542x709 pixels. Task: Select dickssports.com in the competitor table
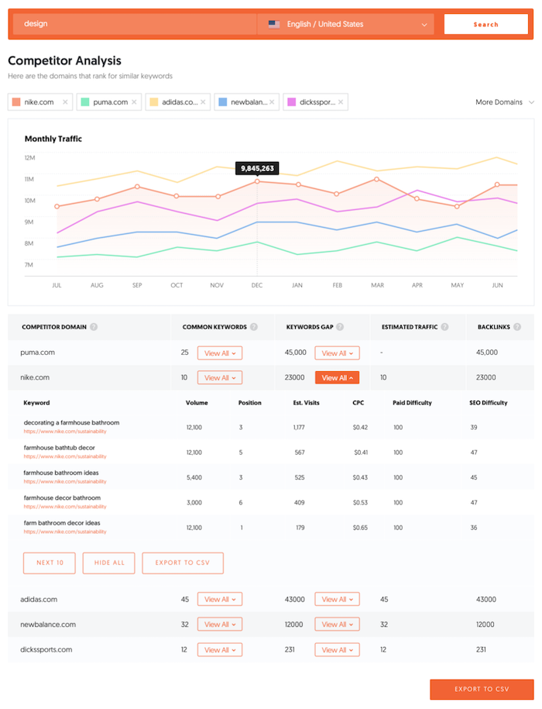[x=46, y=650]
